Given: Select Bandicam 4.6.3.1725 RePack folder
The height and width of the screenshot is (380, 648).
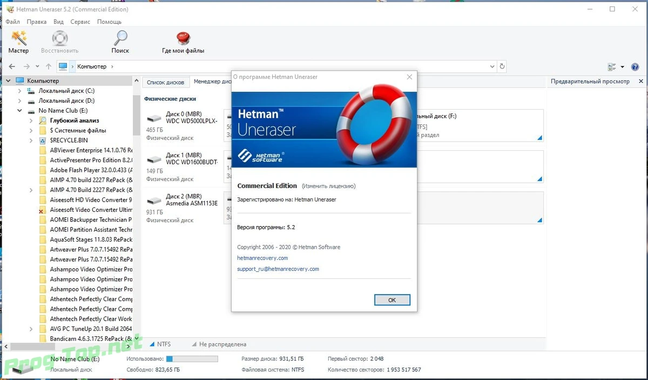Looking at the screenshot, I should click(91, 338).
